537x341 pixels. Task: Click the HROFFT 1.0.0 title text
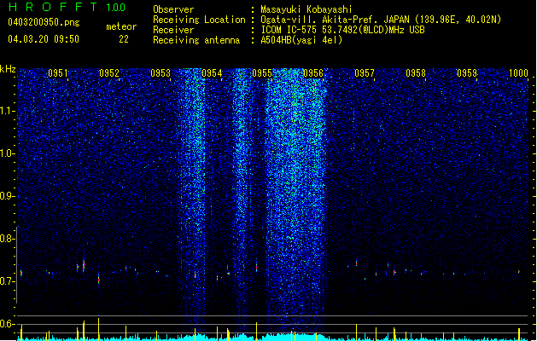67,7
